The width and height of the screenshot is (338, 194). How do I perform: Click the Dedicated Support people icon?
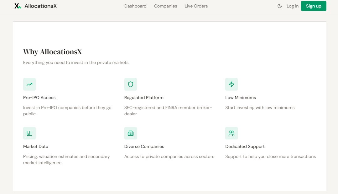(231, 133)
